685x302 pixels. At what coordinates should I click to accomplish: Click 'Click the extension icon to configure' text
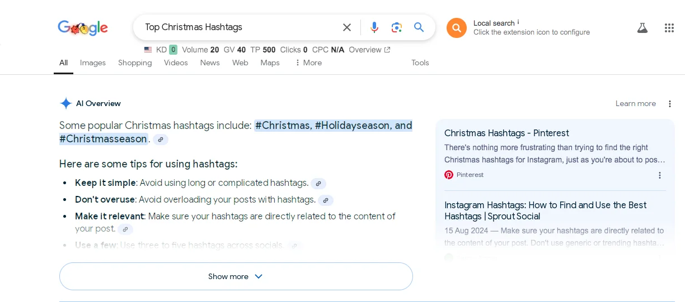(x=532, y=32)
